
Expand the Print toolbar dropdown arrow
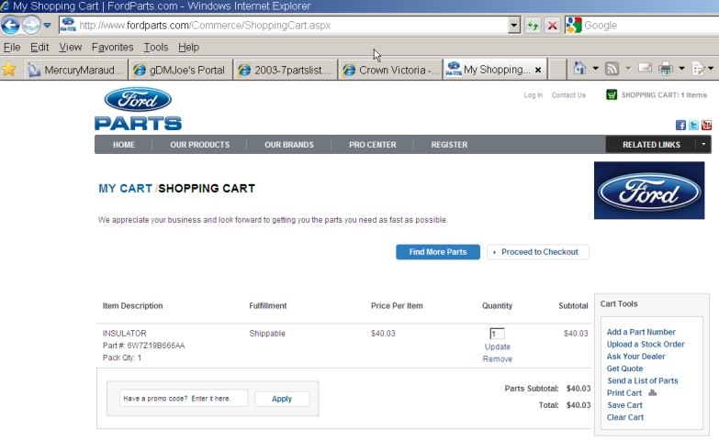point(682,69)
